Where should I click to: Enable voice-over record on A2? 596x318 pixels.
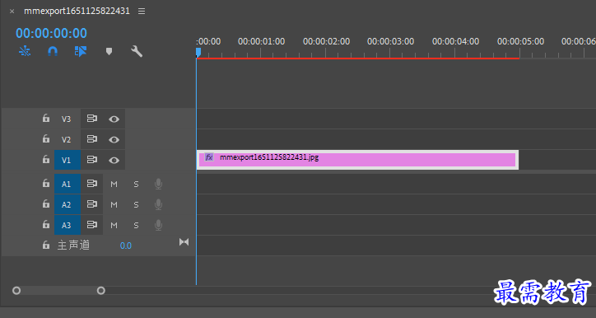tap(159, 204)
